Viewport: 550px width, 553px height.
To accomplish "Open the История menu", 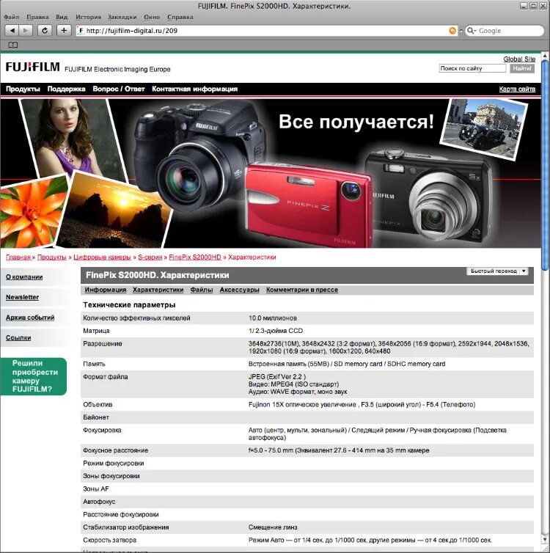I will 88,17.
